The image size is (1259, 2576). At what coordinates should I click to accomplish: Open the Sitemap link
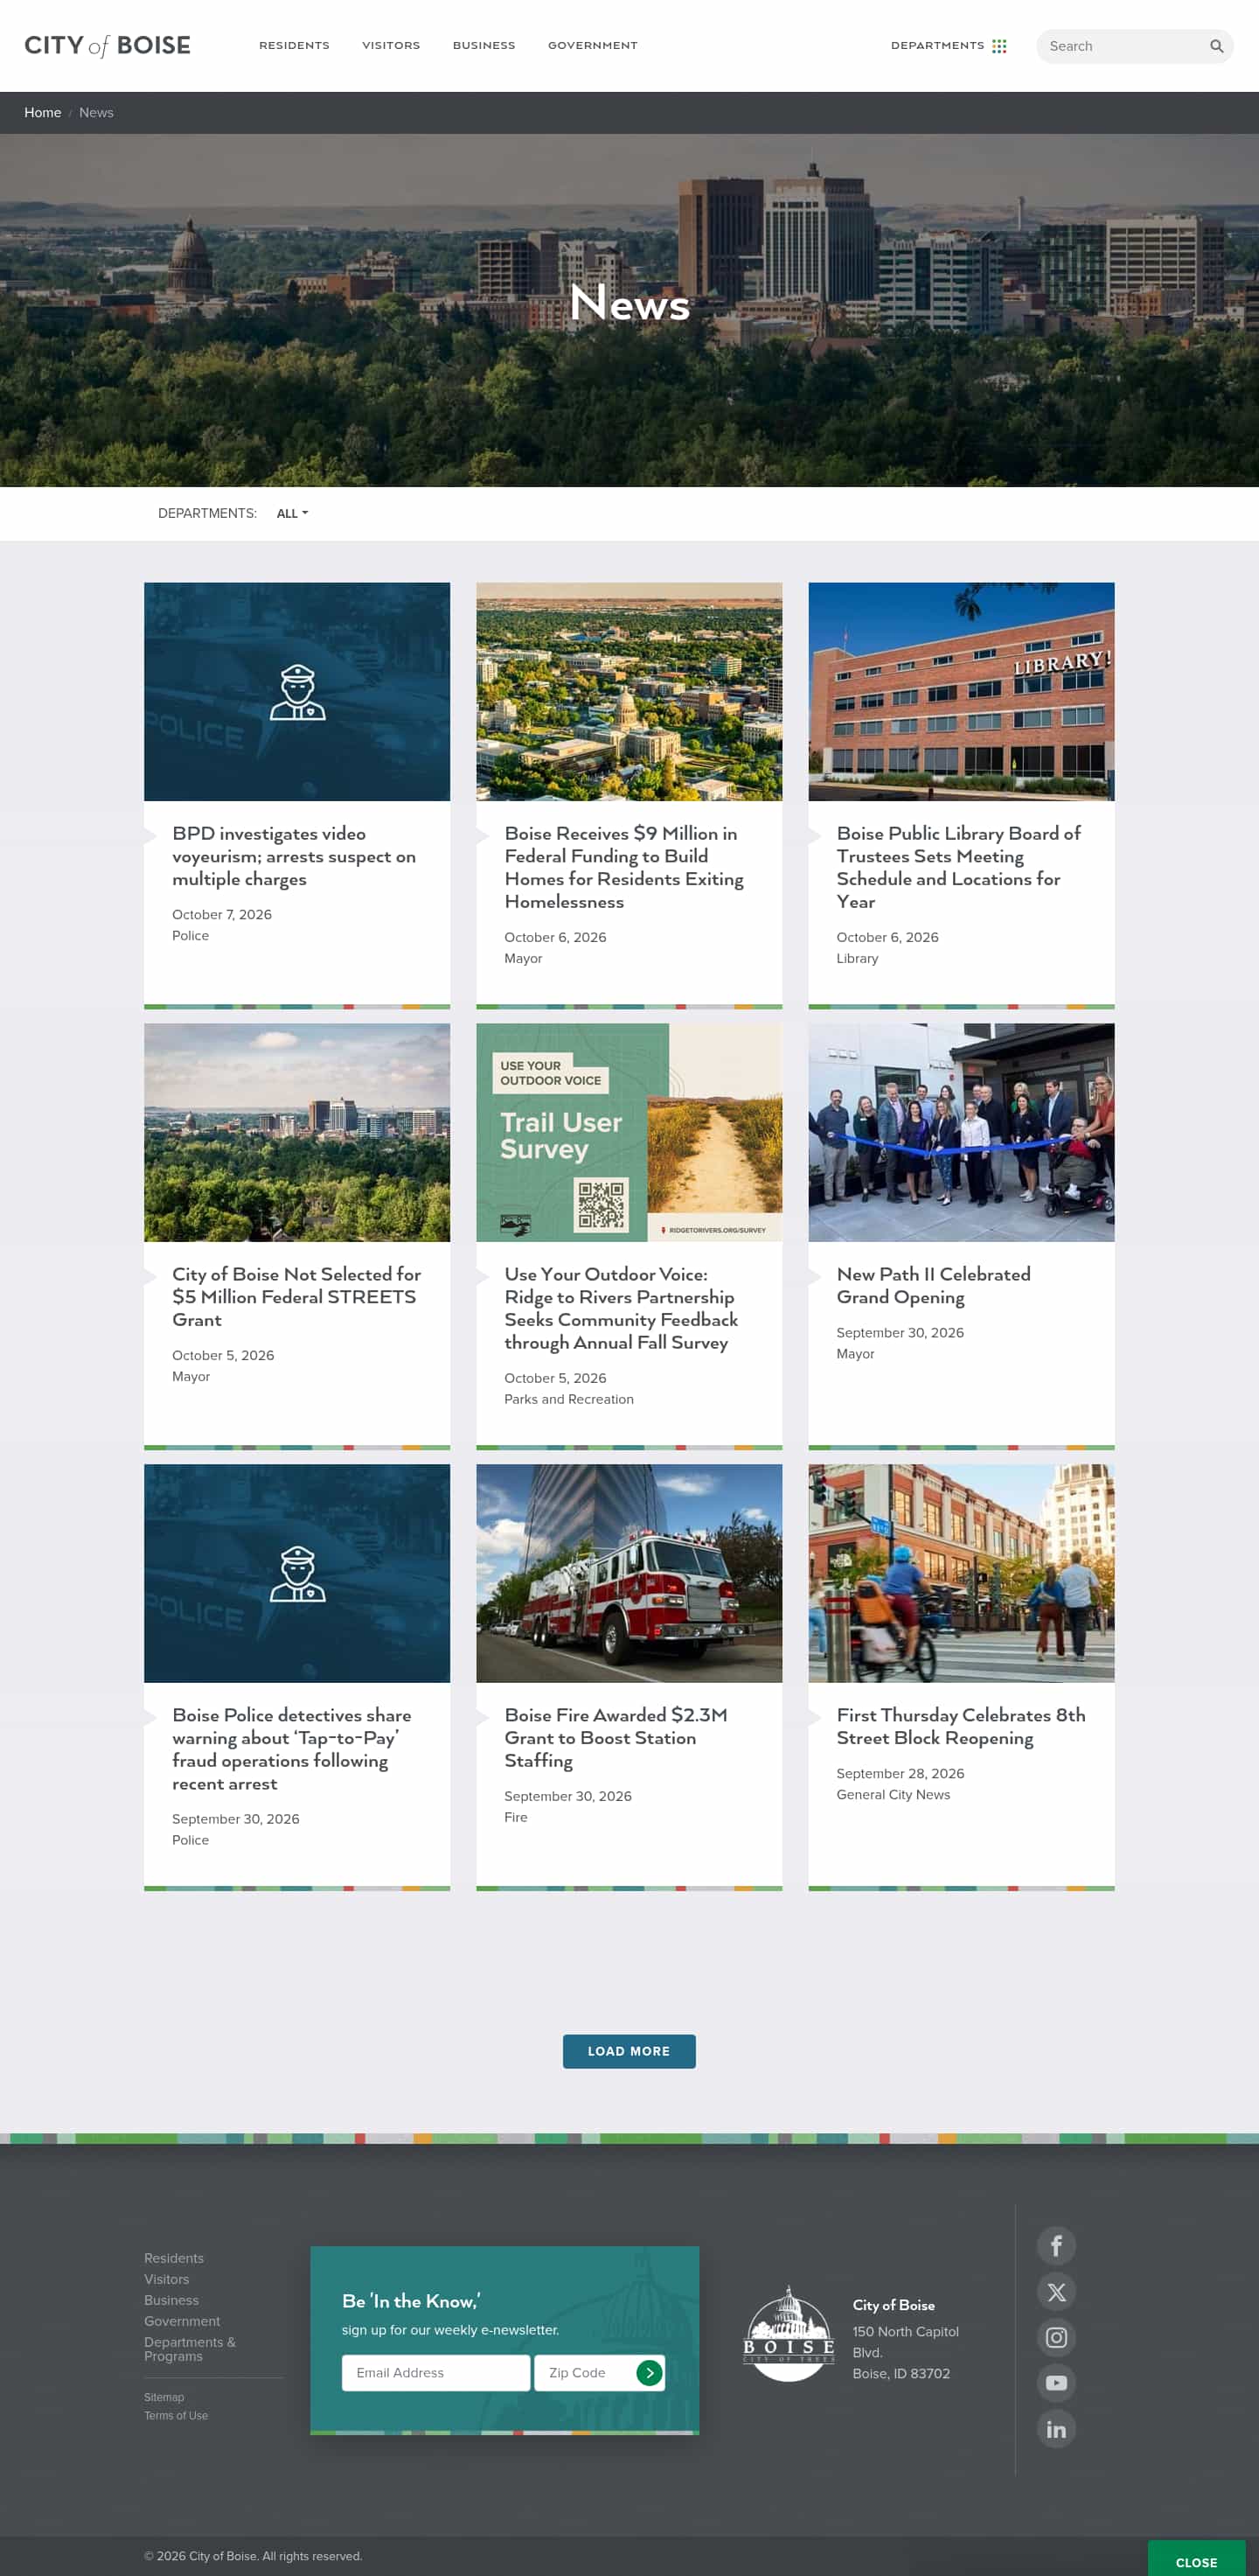click(x=163, y=2397)
